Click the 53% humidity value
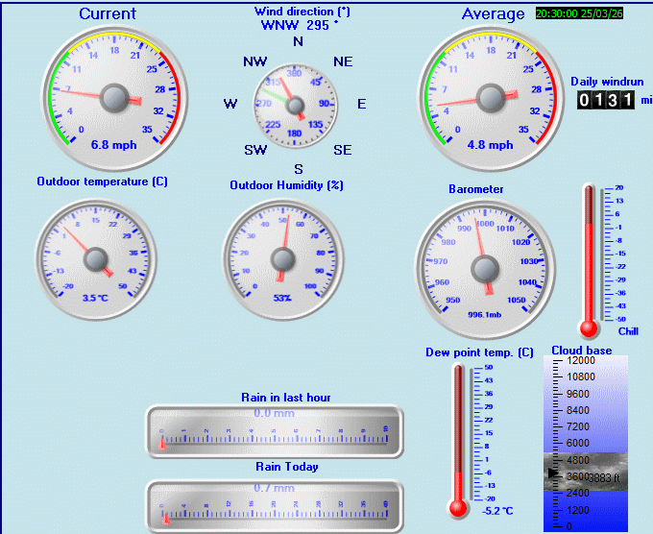653x534 pixels. pyautogui.click(x=282, y=298)
